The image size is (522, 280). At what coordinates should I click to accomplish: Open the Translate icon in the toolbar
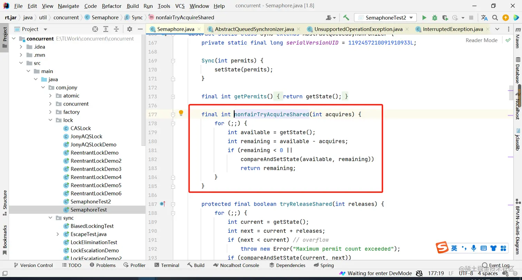pyautogui.click(x=484, y=18)
